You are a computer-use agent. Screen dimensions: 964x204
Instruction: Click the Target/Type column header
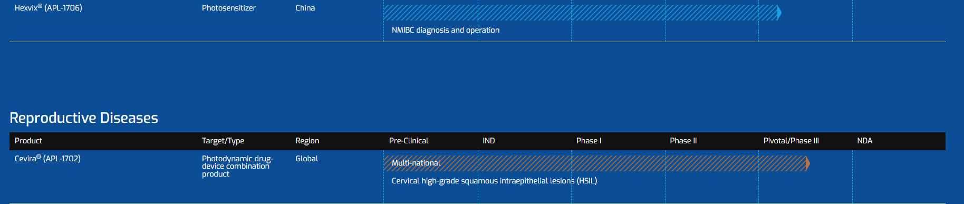(x=223, y=141)
